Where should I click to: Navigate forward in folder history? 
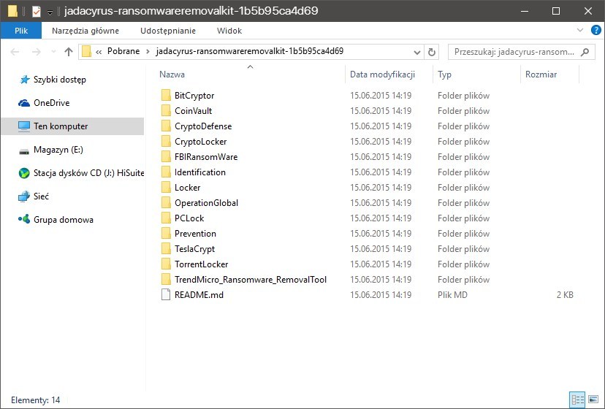[37, 52]
